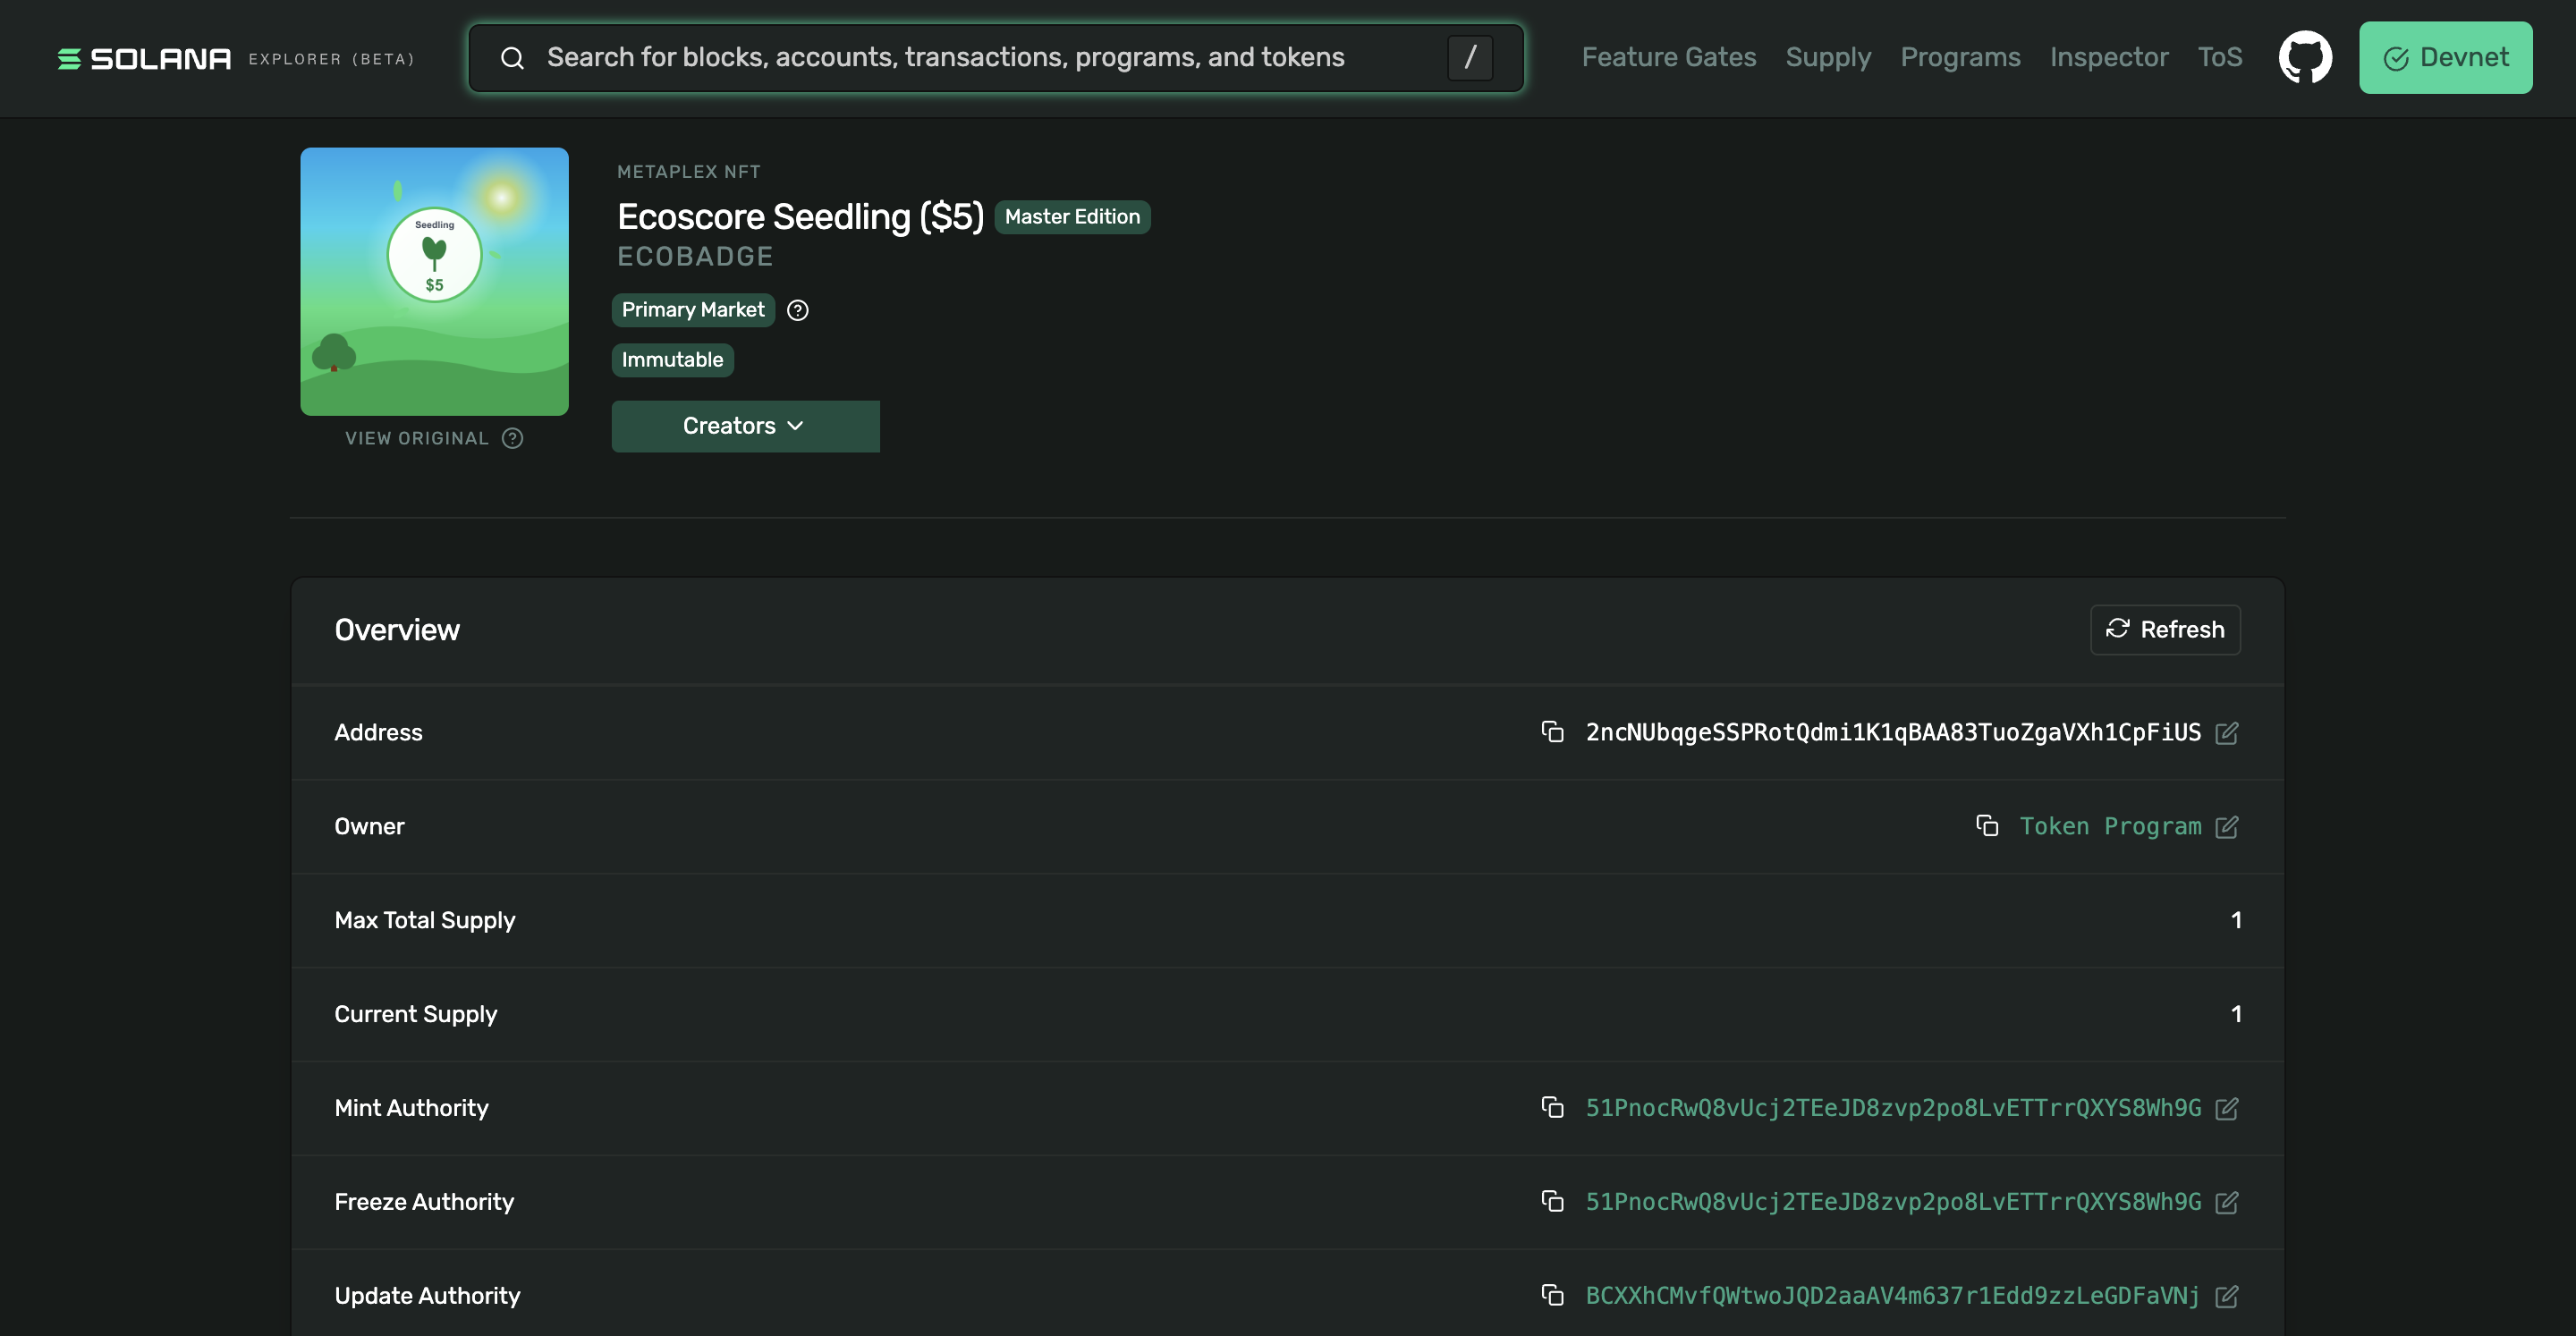Copy the Update Authority address

[1552, 1295]
